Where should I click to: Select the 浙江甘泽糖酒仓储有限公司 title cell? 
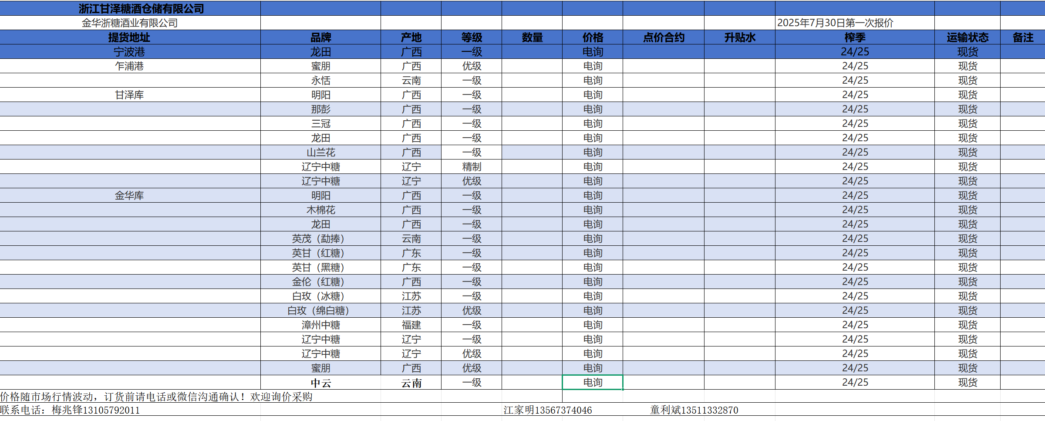pos(141,9)
